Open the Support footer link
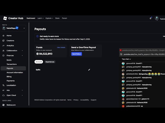The height and width of the screenshot is (123, 165). pos(93,100)
